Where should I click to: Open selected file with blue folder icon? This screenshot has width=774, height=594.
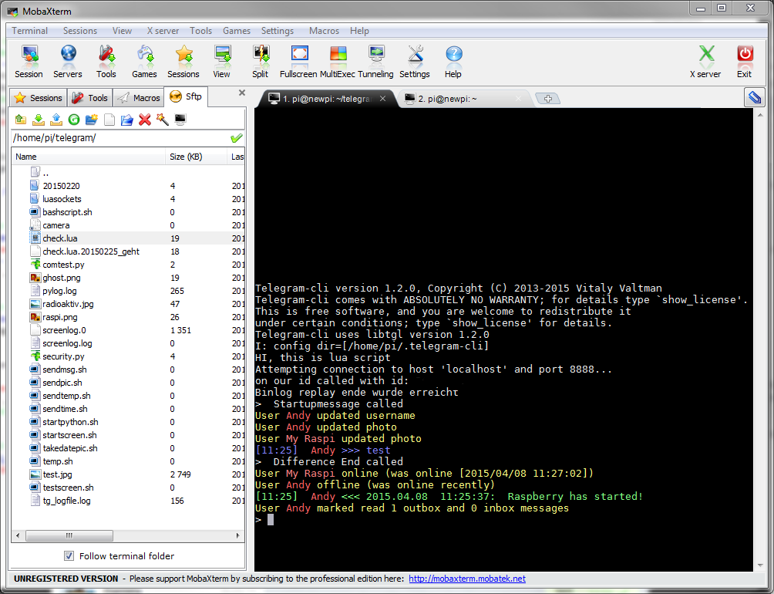click(x=127, y=120)
